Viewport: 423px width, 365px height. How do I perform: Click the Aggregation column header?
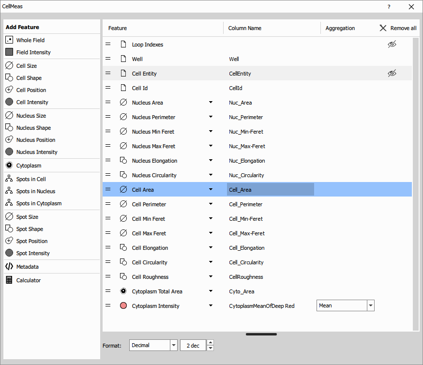click(x=340, y=28)
